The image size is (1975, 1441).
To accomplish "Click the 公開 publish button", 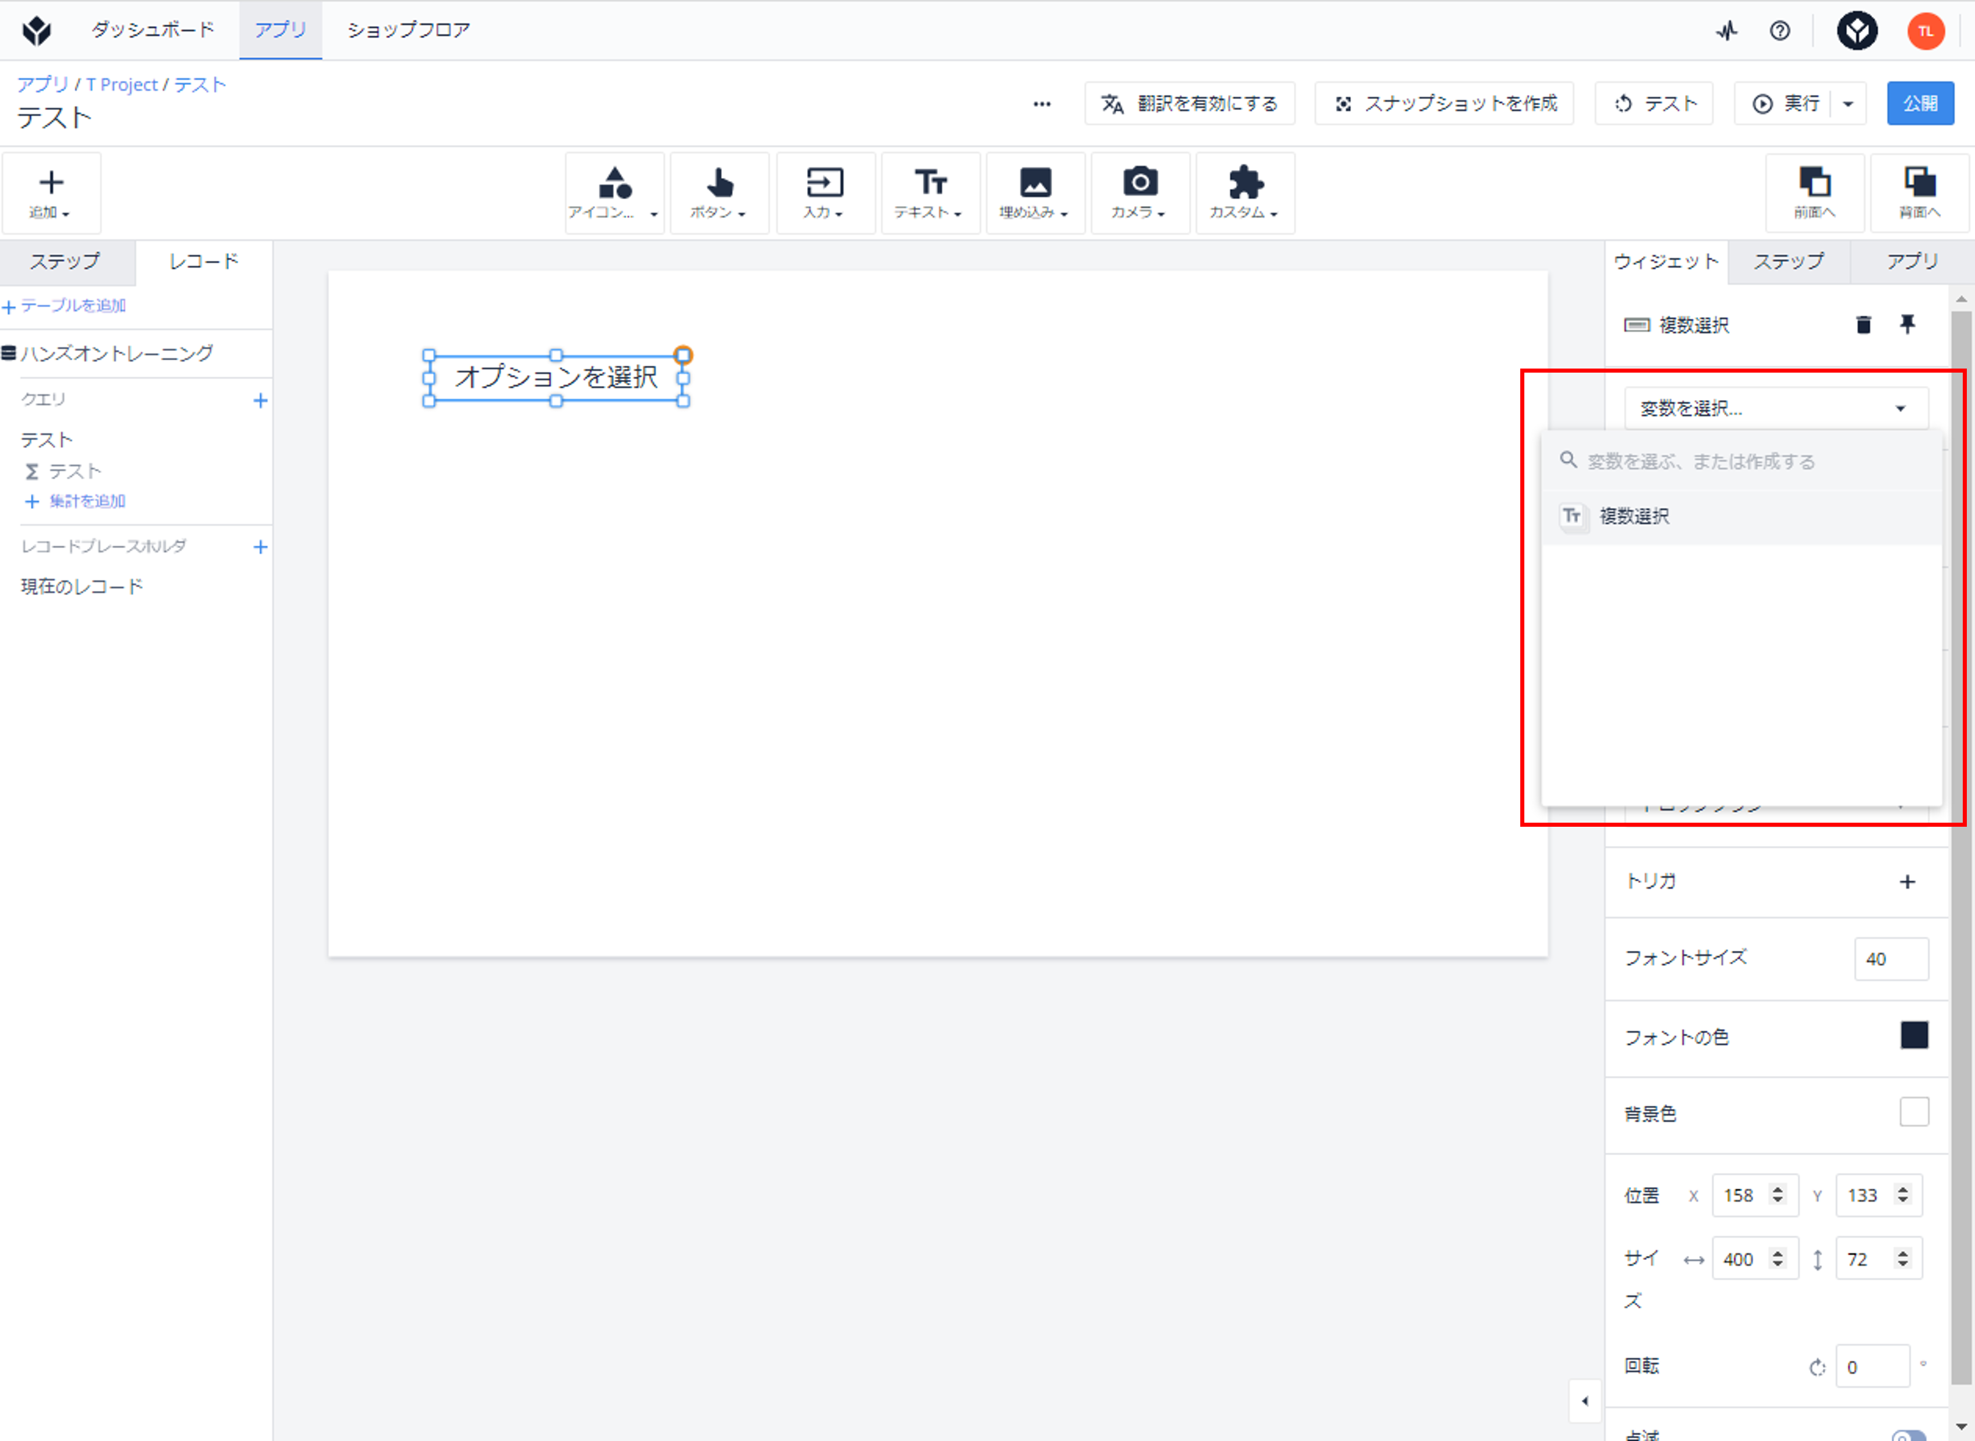I will 1920,104.
